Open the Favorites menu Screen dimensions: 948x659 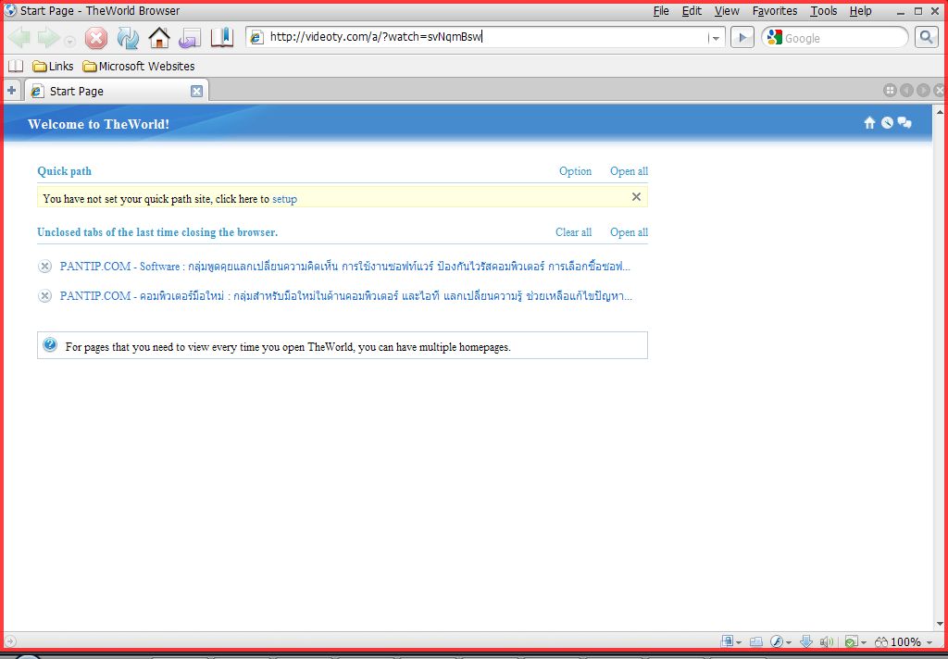[x=775, y=11]
